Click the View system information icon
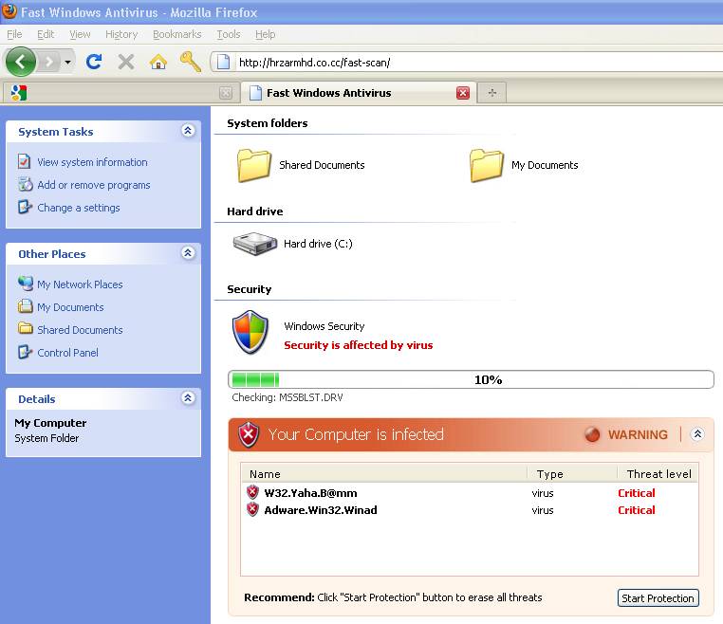 click(25, 161)
